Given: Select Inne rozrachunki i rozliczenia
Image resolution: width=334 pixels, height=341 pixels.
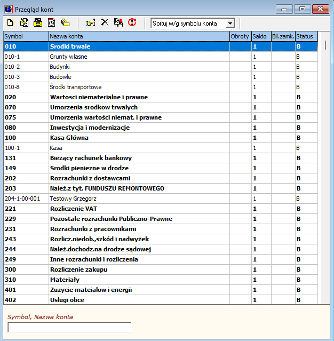Looking at the screenshot, I should click(161, 259).
